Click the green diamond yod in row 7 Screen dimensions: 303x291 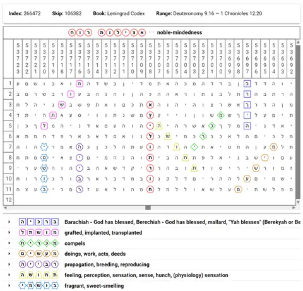click(x=194, y=147)
